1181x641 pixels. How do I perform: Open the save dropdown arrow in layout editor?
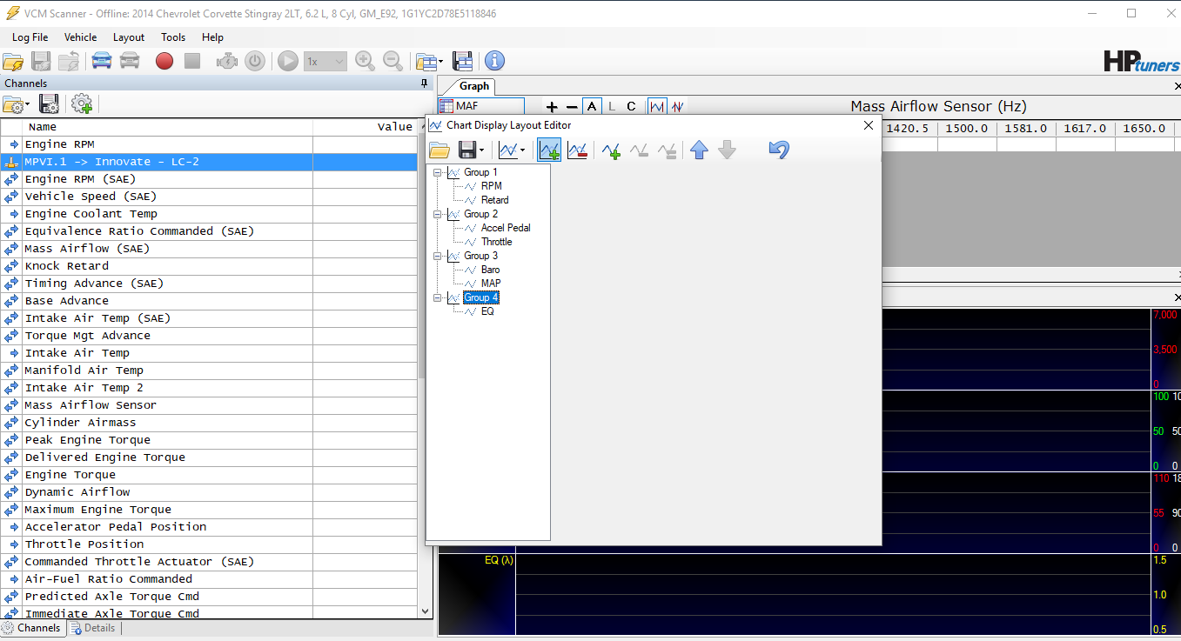click(481, 150)
